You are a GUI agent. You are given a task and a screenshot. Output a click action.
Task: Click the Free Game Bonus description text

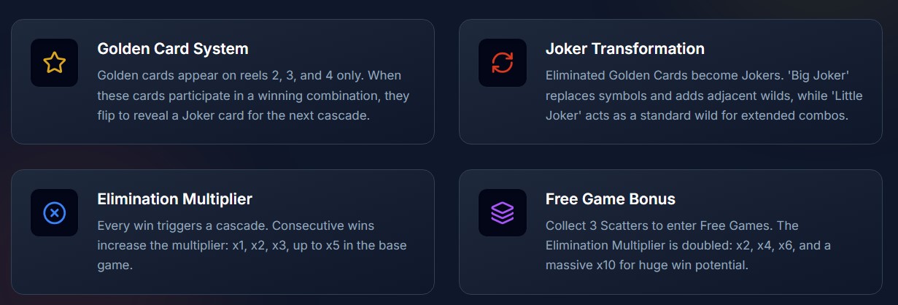point(688,246)
